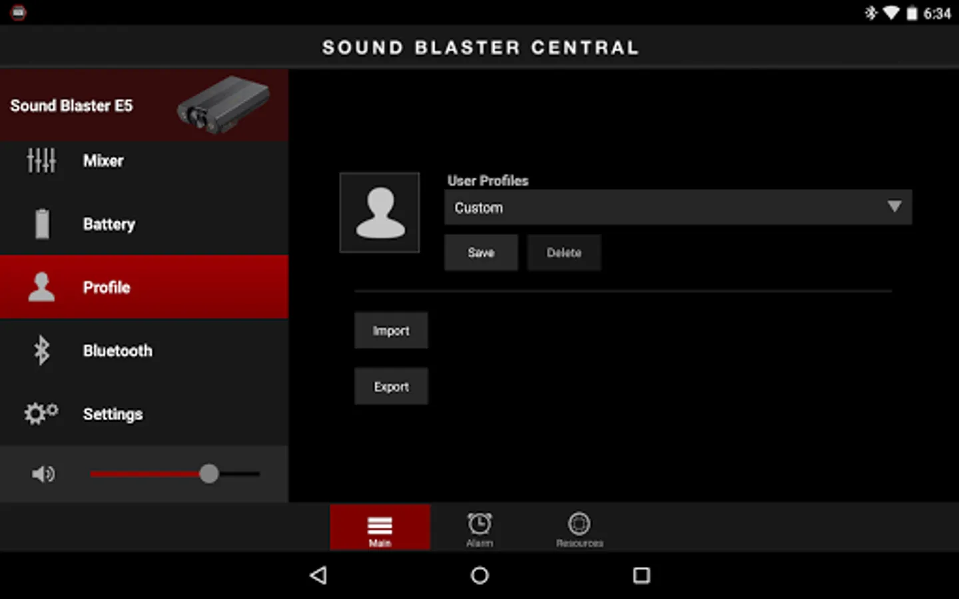The height and width of the screenshot is (599, 959).
Task: Delete the selected user profile
Action: pyautogui.click(x=564, y=252)
